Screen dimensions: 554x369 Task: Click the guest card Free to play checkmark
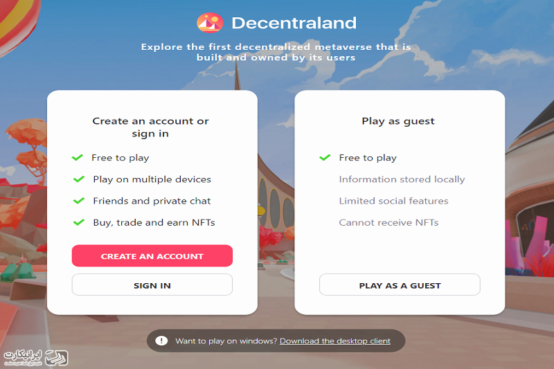[x=325, y=157]
